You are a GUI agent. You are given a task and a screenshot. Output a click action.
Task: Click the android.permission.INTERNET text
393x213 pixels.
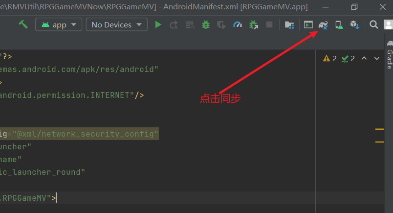pos(65,95)
